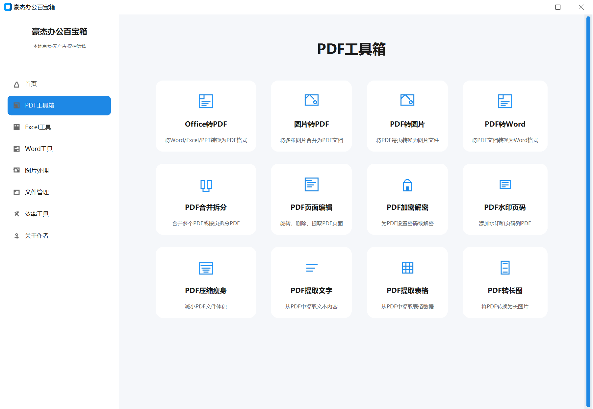Close the 豪杰办公百宝箱 window
Screen dimensions: 593x409
pos(581,7)
